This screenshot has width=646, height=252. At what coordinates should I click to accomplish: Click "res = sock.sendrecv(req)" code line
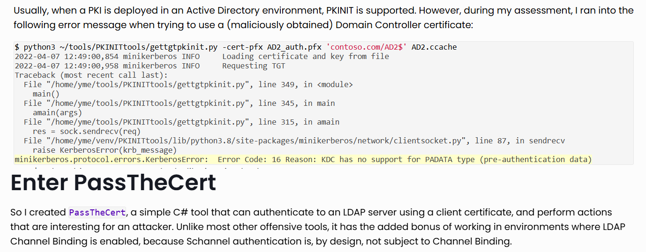coord(87,132)
